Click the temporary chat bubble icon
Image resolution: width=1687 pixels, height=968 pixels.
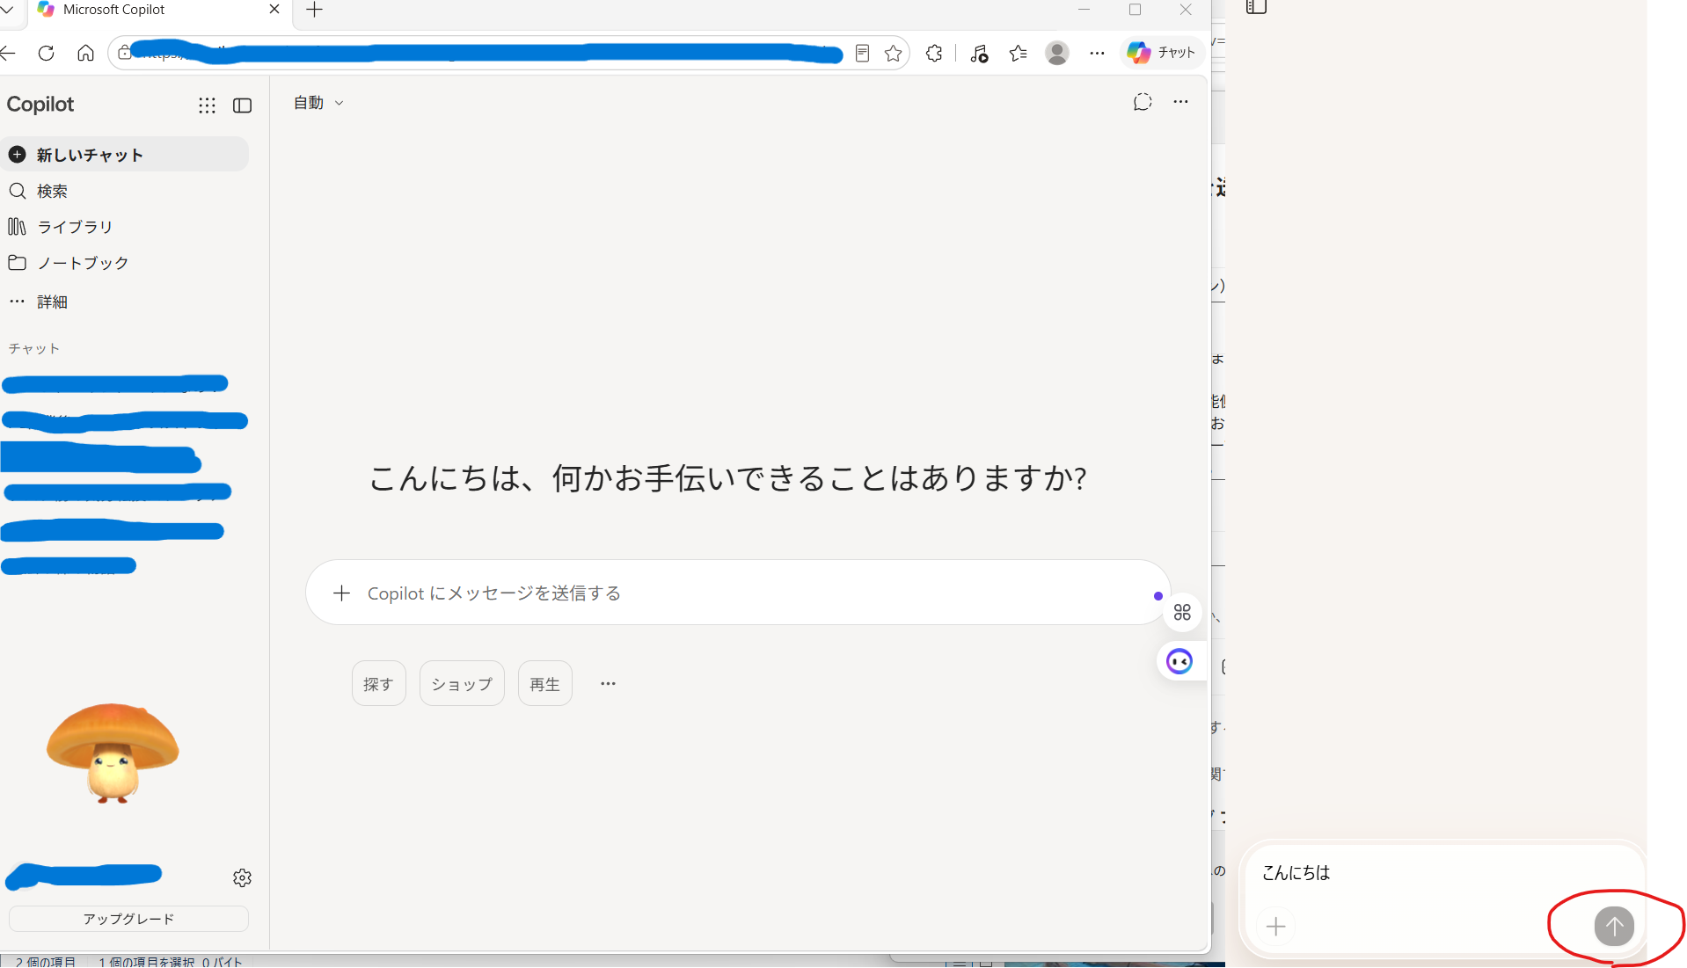(x=1143, y=102)
